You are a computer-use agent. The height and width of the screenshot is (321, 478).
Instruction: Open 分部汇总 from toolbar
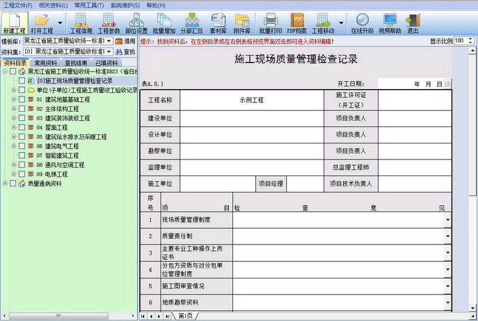click(x=192, y=23)
